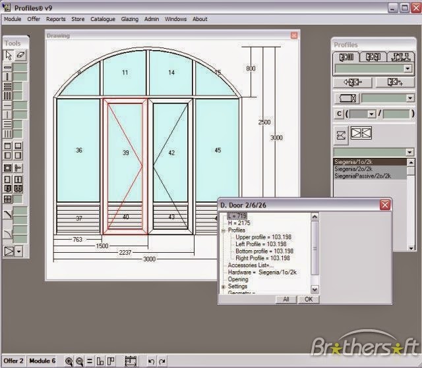422x368 pixels.
Task: Click the C button in the Profiles panel
Action: pyautogui.click(x=339, y=114)
